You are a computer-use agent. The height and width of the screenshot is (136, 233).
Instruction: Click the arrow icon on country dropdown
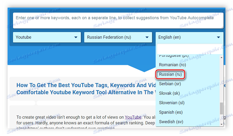click(147, 37)
